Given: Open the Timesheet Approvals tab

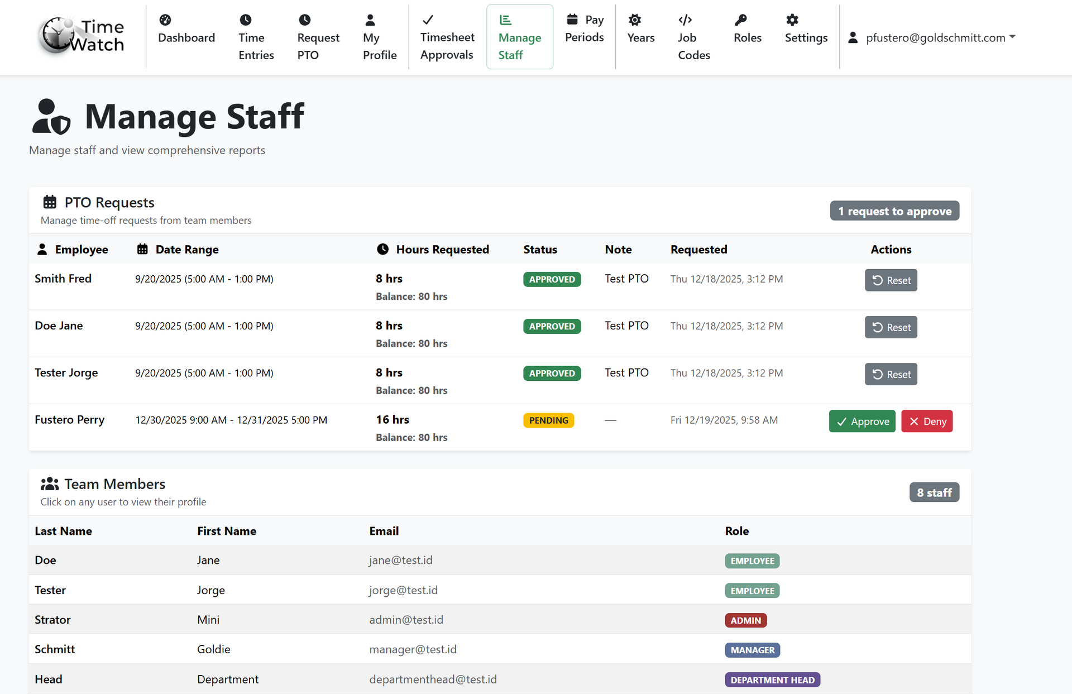Looking at the screenshot, I should (447, 37).
